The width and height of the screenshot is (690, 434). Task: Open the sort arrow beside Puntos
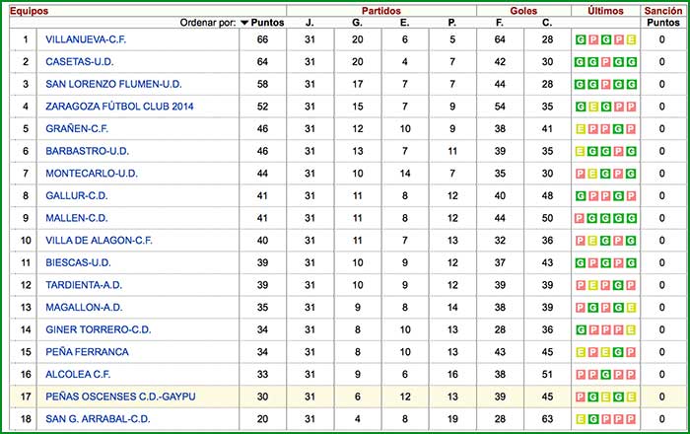click(244, 22)
